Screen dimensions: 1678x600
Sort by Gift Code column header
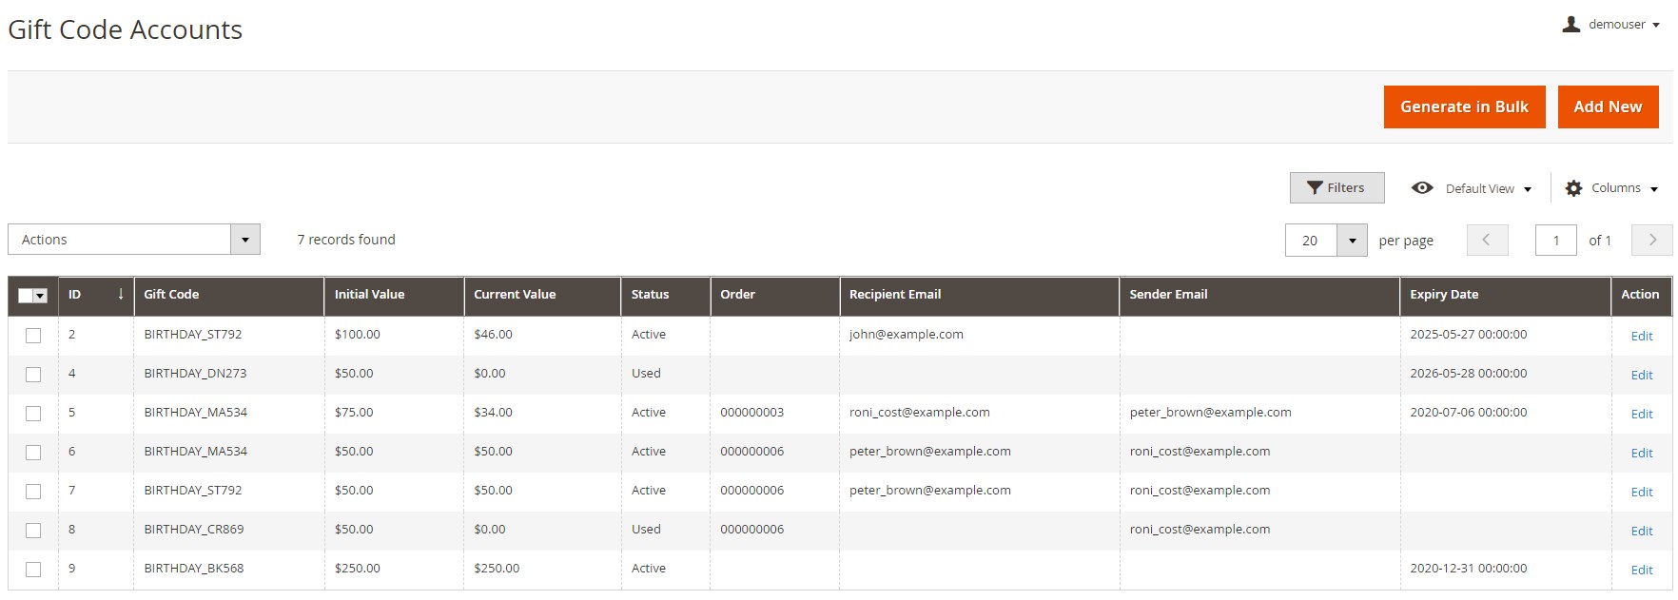click(228, 295)
